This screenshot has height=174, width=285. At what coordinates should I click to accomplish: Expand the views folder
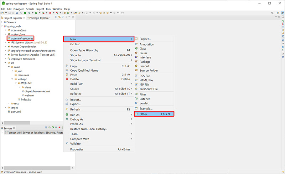[19, 87]
